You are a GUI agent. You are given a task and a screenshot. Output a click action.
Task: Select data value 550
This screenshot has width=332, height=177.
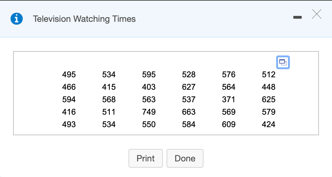[x=149, y=124]
